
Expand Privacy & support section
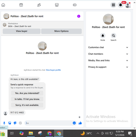click(108, 67)
